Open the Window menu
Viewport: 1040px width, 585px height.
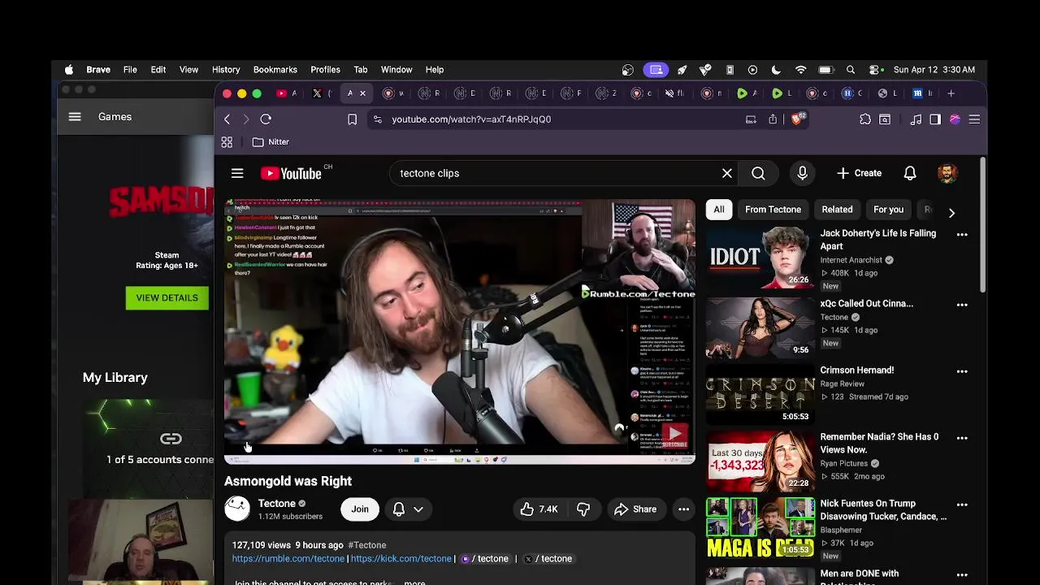pos(396,70)
